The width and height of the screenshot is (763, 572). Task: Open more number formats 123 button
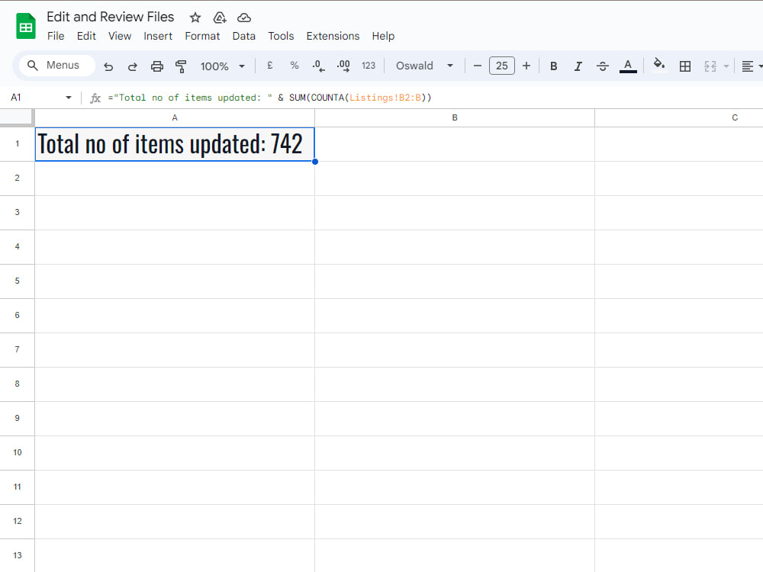point(369,66)
